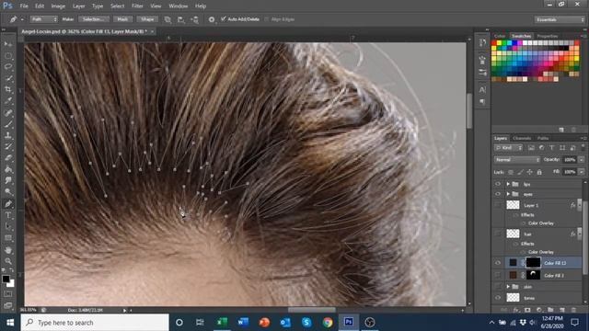Add layer mask at panel bottom
The width and height of the screenshot is (589, 331).
527,310
